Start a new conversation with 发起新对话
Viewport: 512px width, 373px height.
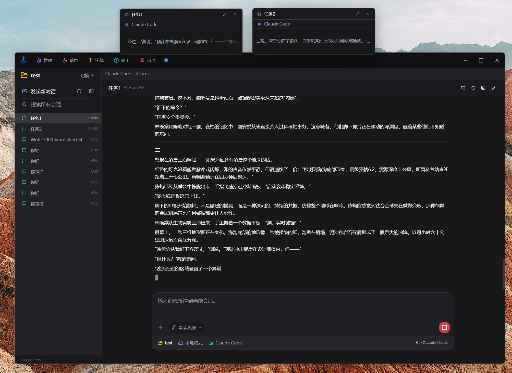39,91
